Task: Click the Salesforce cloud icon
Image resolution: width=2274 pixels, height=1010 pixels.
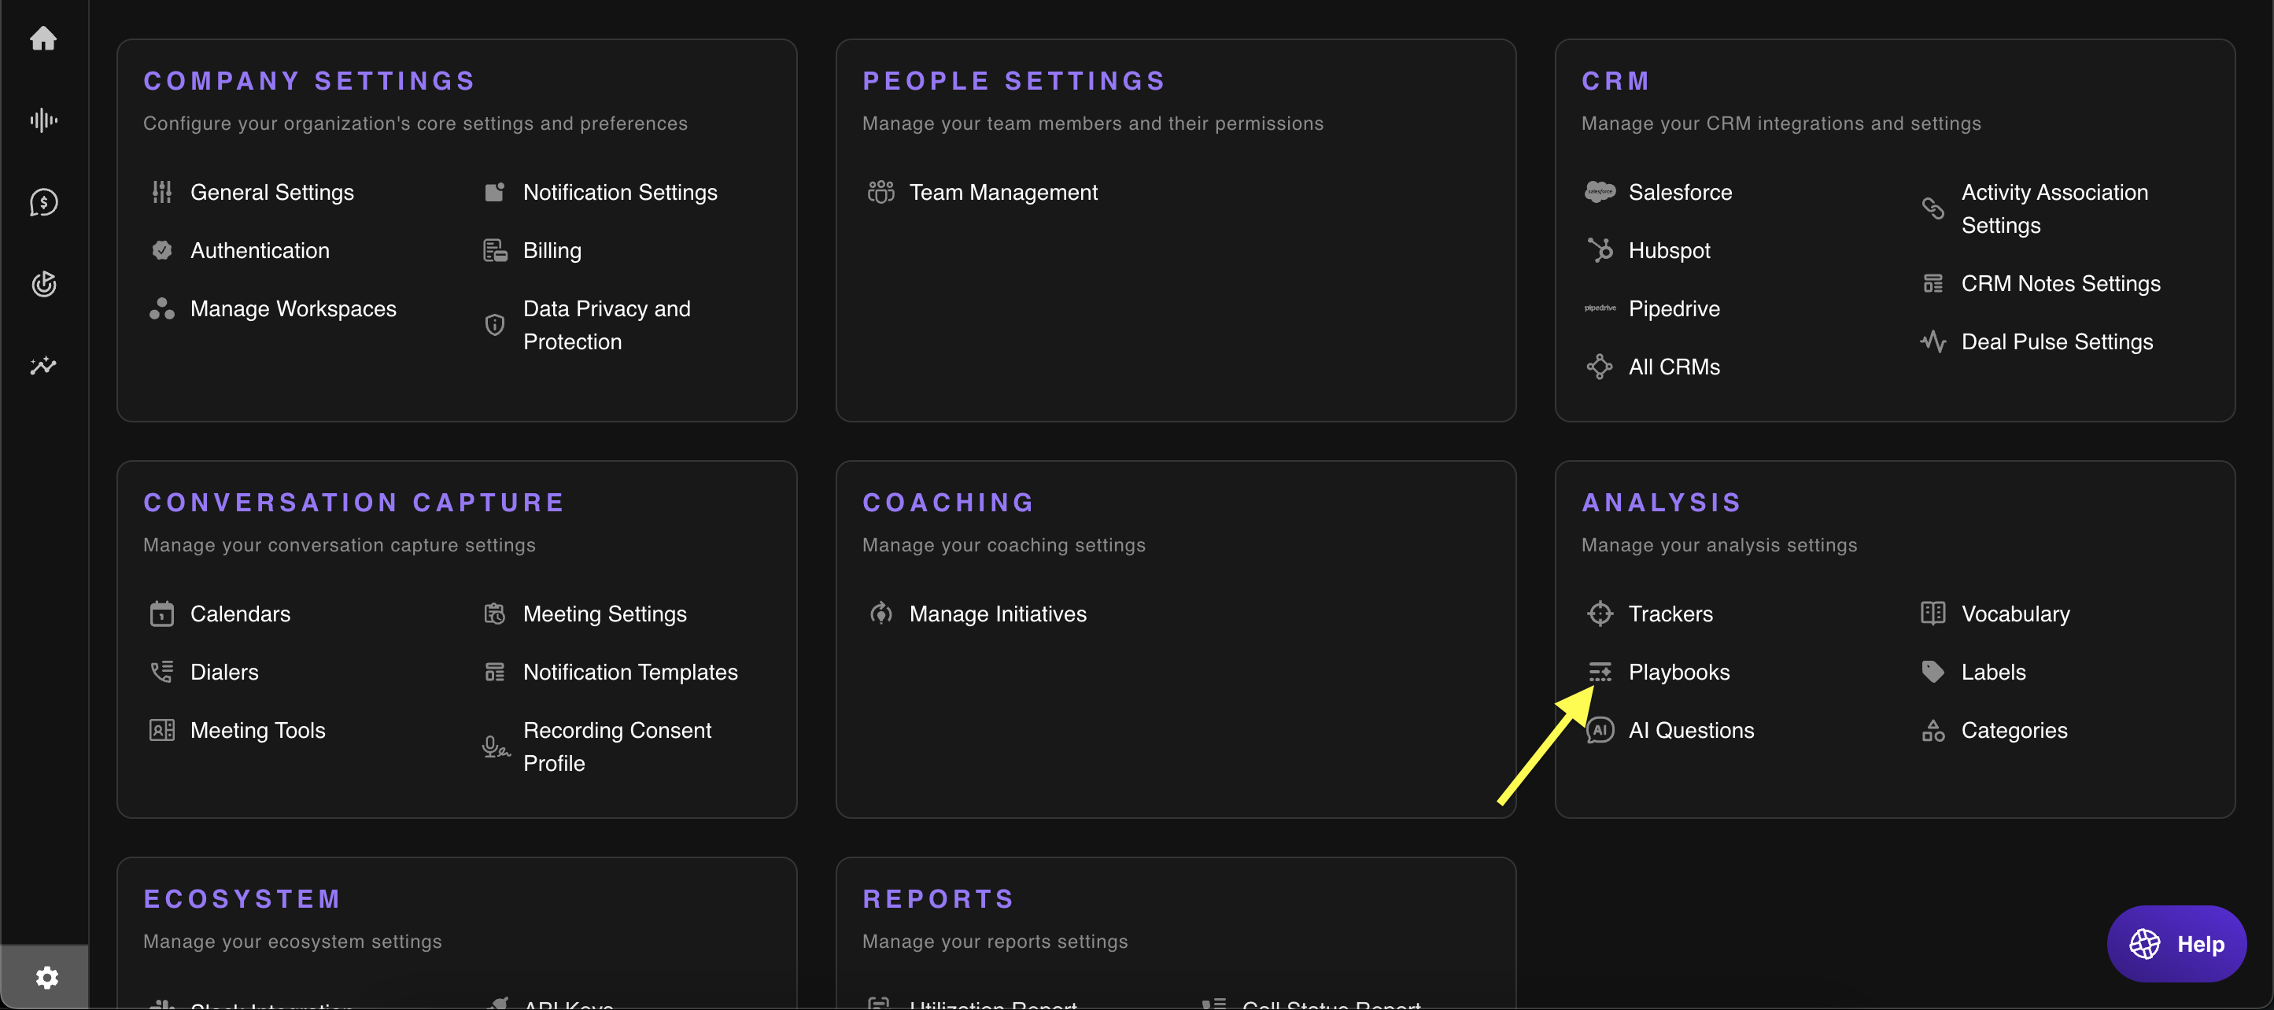Action: (1600, 192)
